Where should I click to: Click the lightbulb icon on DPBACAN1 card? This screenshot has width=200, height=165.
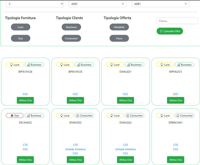(x=162, y=115)
